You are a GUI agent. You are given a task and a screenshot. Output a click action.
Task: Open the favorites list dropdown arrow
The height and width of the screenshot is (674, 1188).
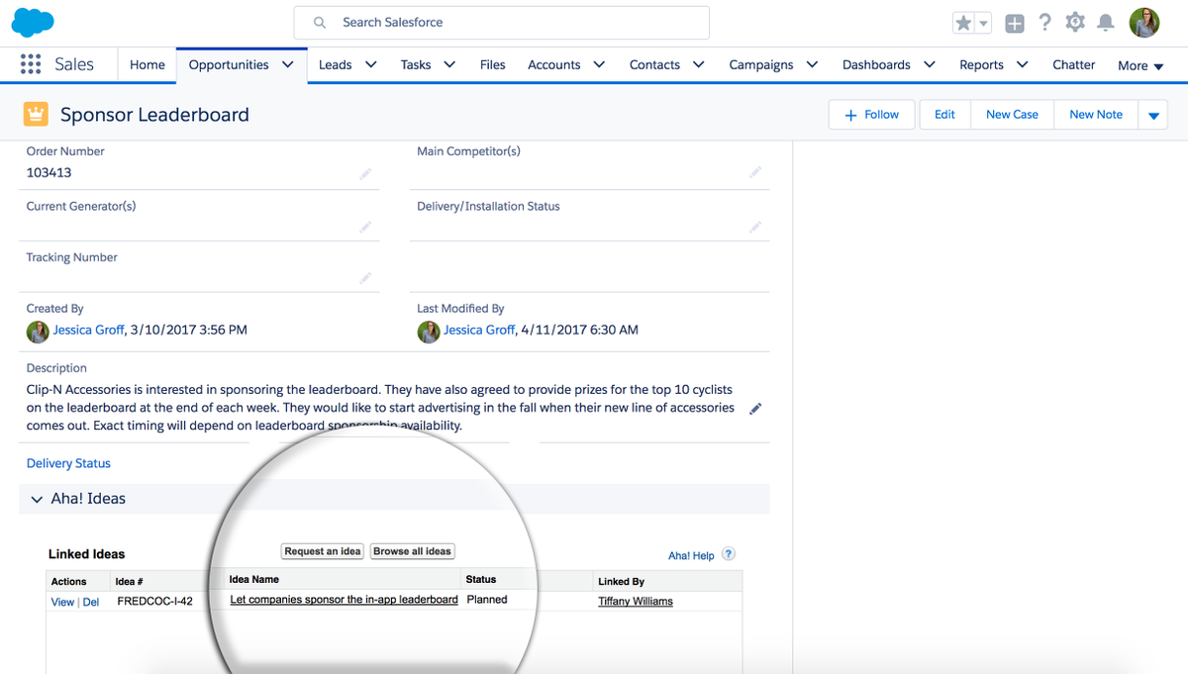(983, 23)
